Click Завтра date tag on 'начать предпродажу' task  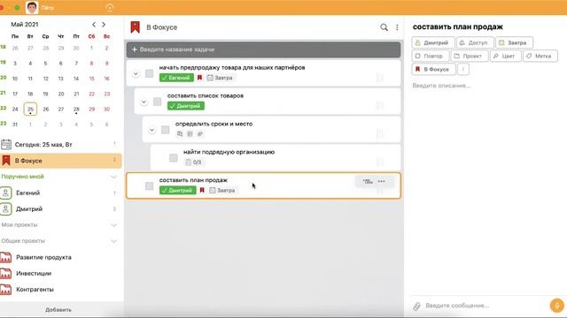[220, 78]
